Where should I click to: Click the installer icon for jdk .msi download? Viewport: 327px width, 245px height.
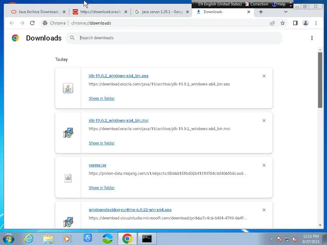tap(68, 133)
